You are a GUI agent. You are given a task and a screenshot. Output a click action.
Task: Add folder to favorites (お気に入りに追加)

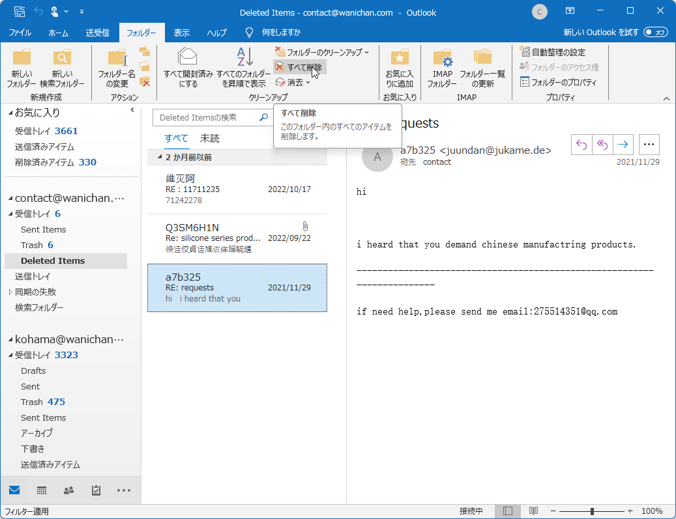pyautogui.click(x=399, y=68)
